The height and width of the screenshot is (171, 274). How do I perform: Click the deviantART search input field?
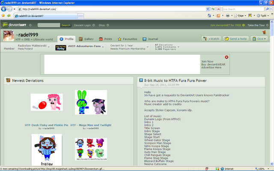point(49,25)
